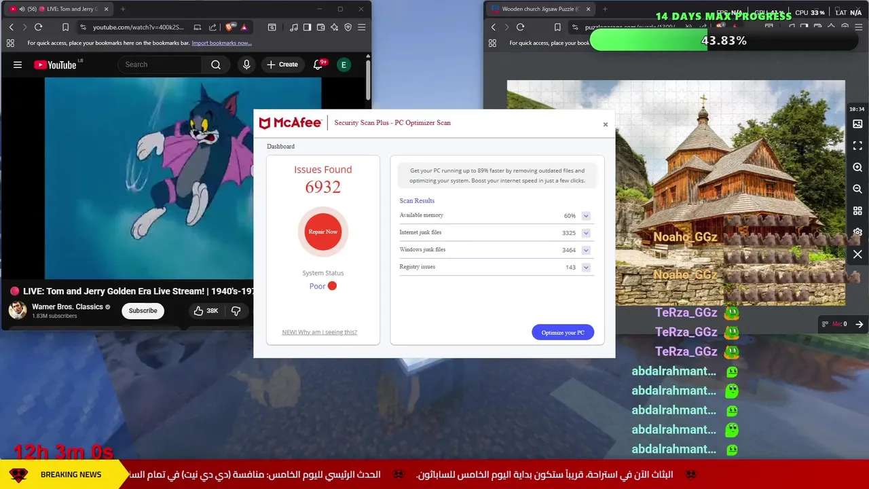This screenshot has height=489, width=869.
Task: Open the Brave Wallet icon
Action: [x=320, y=27]
